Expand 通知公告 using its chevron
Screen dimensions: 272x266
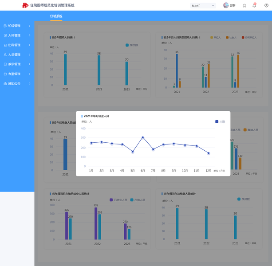point(30,83)
